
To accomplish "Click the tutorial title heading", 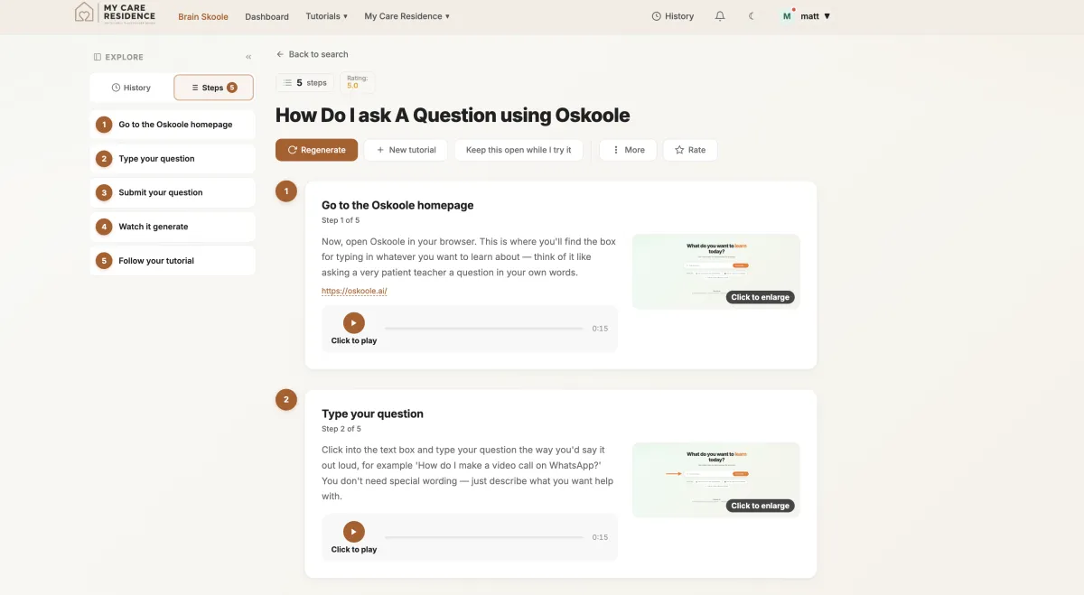I will (x=453, y=116).
